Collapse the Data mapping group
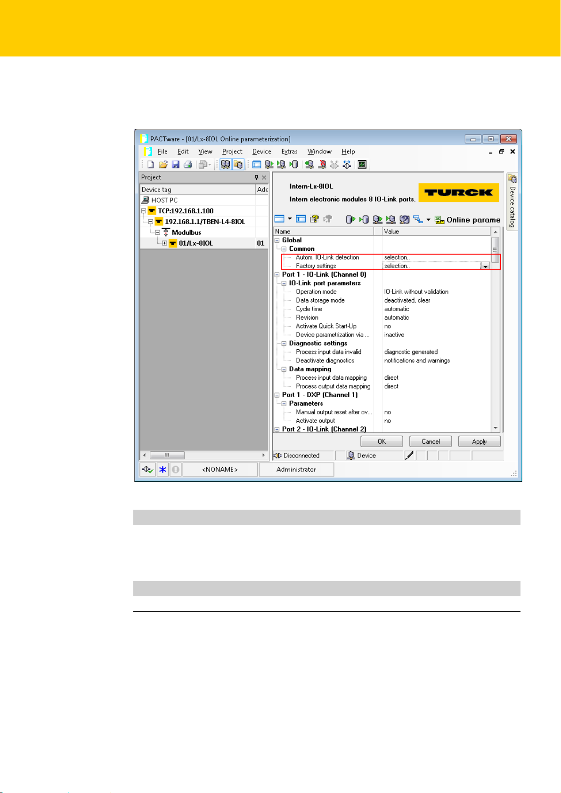Viewport: 561px width, 793px height. pyautogui.click(x=284, y=369)
